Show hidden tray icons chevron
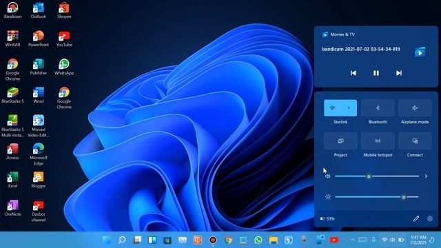The height and width of the screenshot is (248, 441). point(353,240)
